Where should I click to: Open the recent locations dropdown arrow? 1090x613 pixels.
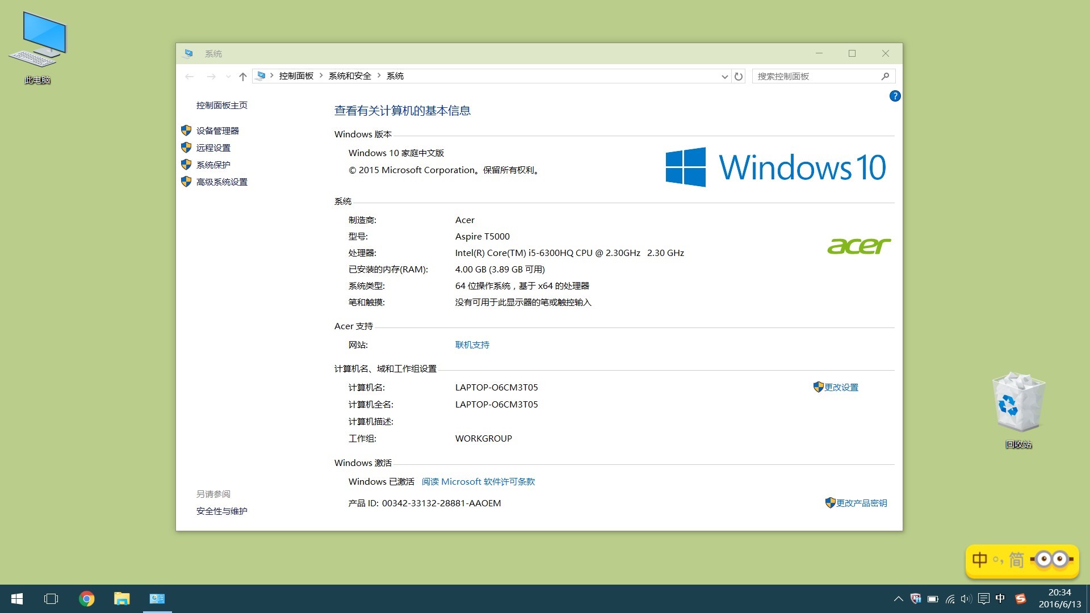click(228, 76)
